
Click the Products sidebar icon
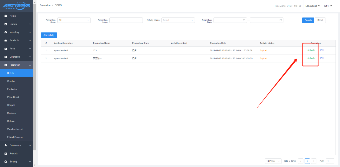click(x=6, y=40)
